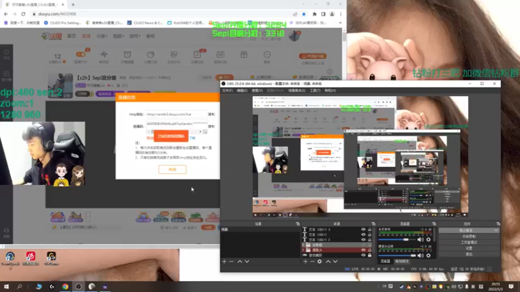520x292 pixels.
Task: Click 开始录制 to start recording in OBS
Action: pos(469,236)
